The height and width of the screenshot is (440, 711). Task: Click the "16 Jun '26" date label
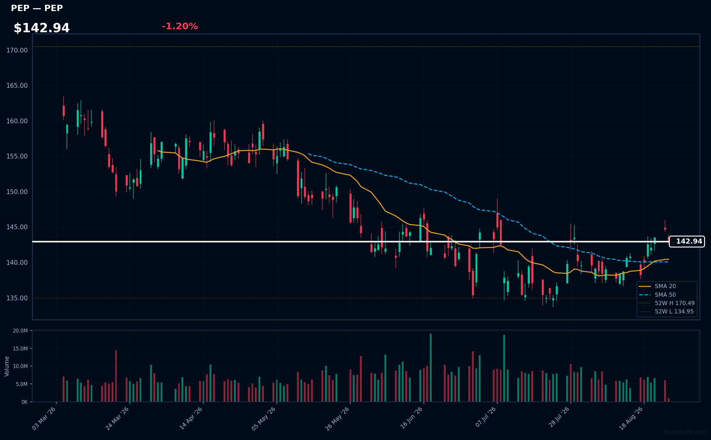[x=411, y=419]
